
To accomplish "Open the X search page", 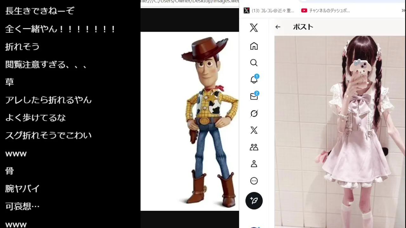I will pos(254,63).
